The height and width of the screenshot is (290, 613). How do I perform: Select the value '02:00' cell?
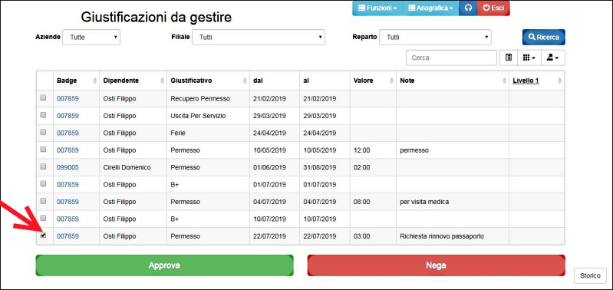click(x=373, y=167)
